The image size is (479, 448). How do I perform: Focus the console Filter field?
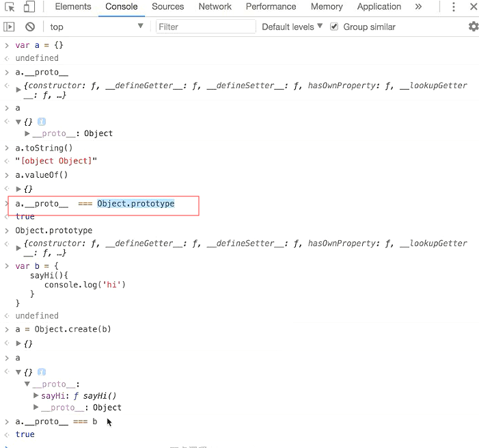coord(206,27)
